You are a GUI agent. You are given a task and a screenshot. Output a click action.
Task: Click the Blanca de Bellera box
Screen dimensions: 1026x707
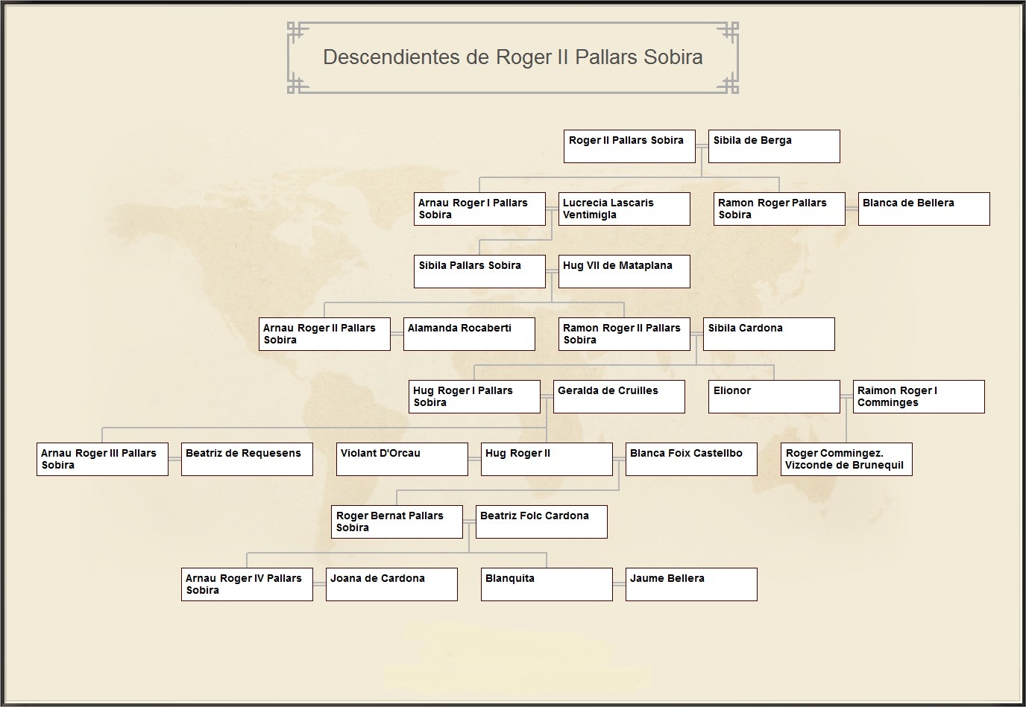(924, 209)
